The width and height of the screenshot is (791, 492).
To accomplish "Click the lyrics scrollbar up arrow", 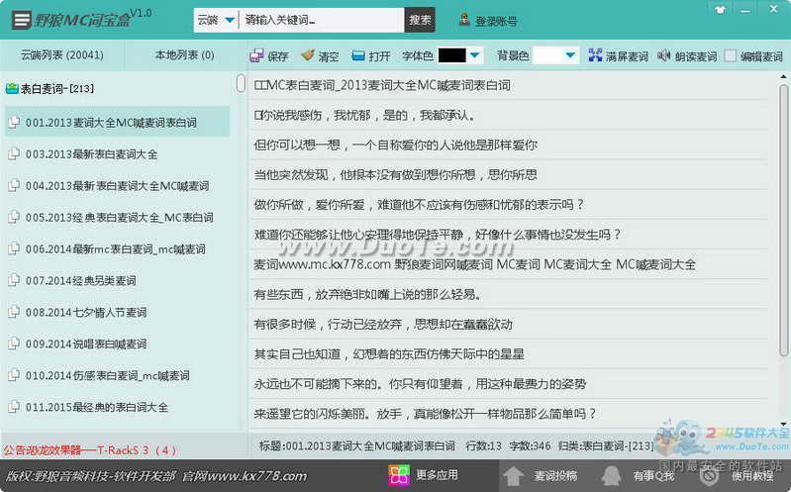I will pos(783,76).
